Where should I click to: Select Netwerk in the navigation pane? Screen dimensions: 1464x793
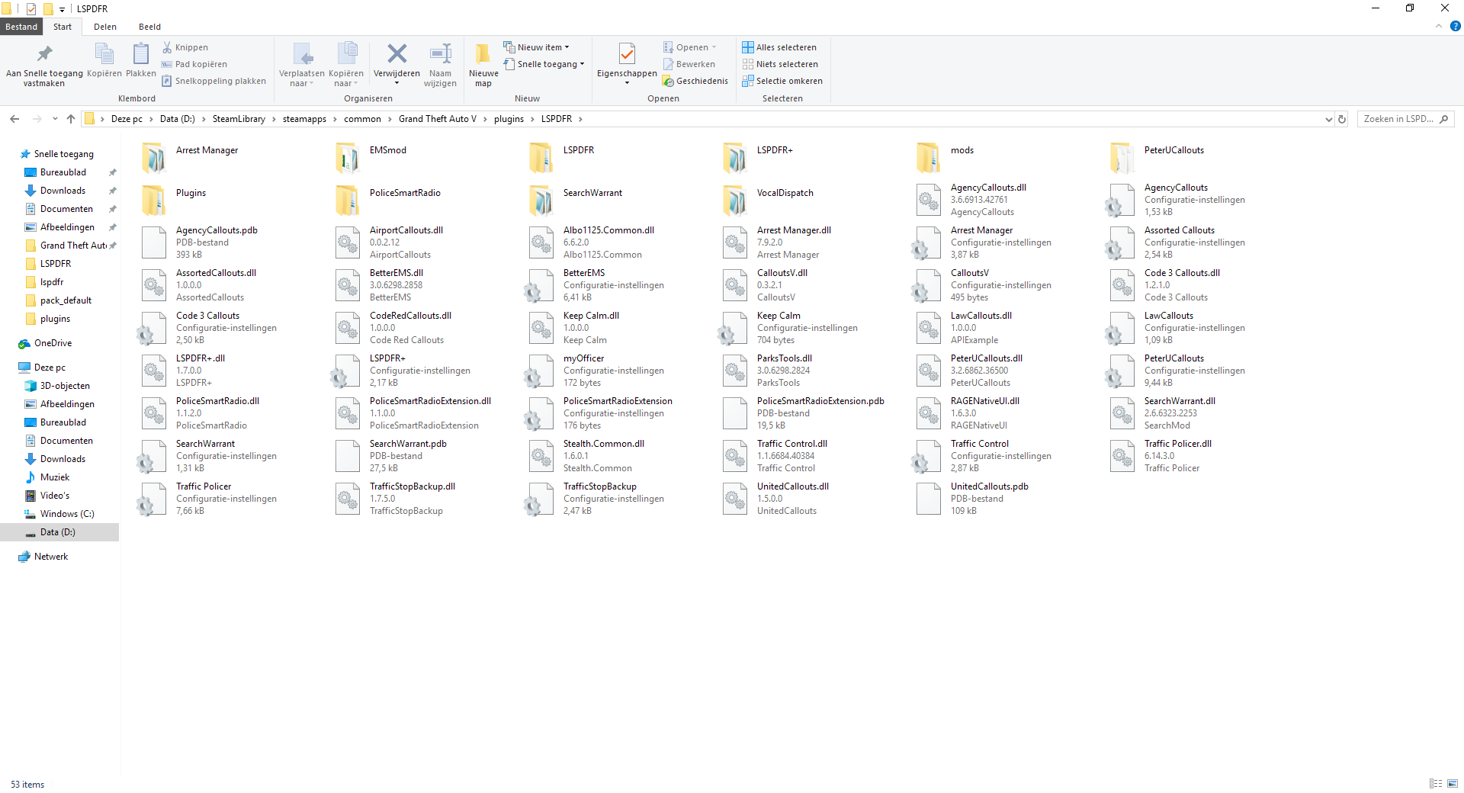pyautogui.click(x=51, y=557)
